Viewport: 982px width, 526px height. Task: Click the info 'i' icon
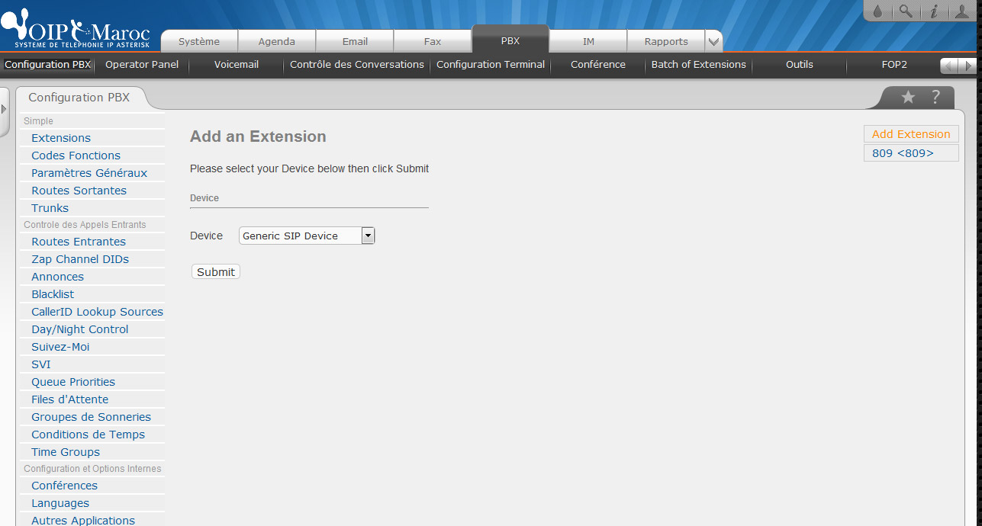pyautogui.click(x=933, y=11)
